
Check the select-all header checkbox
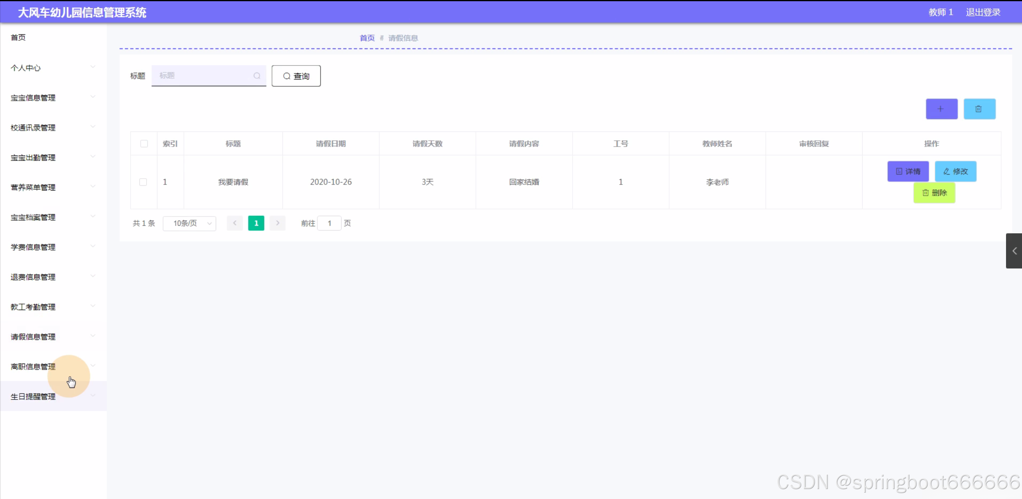(x=144, y=143)
